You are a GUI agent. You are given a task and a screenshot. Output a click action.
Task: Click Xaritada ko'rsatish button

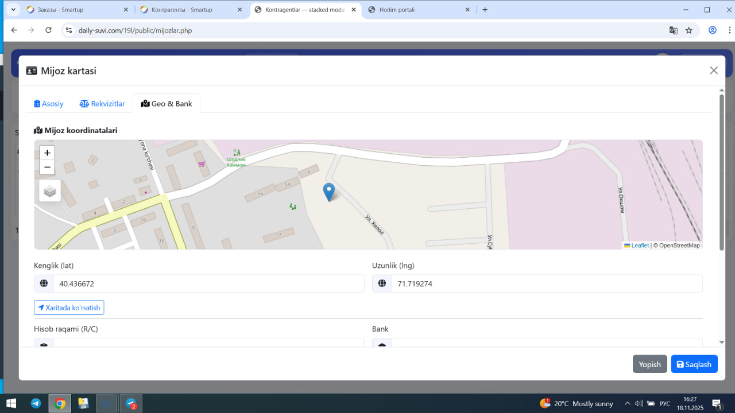pos(69,308)
